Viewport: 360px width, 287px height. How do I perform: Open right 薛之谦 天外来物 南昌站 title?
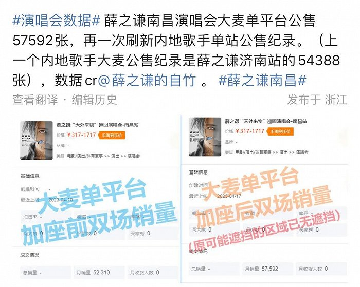266,121
